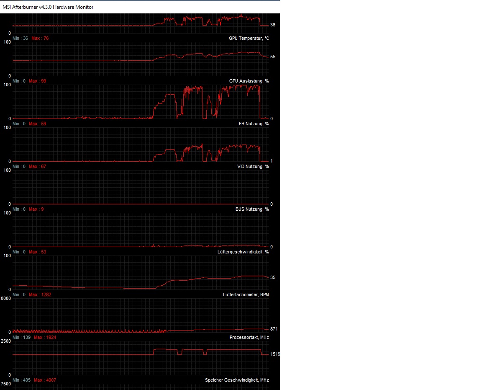Click the Max : 76 temperature reading

40,38
